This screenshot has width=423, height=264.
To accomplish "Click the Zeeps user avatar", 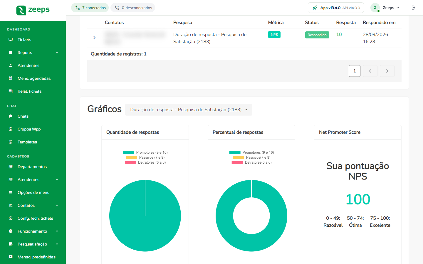I will tap(375, 8).
